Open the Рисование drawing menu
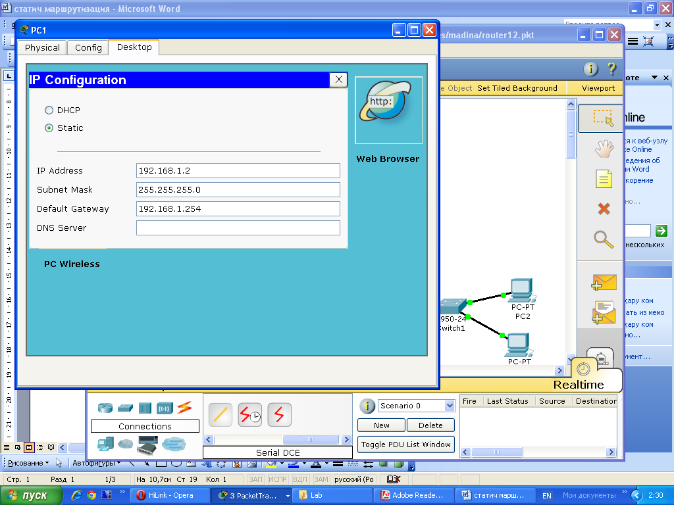Screen dimensions: 674x505 (x=28, y=463)
